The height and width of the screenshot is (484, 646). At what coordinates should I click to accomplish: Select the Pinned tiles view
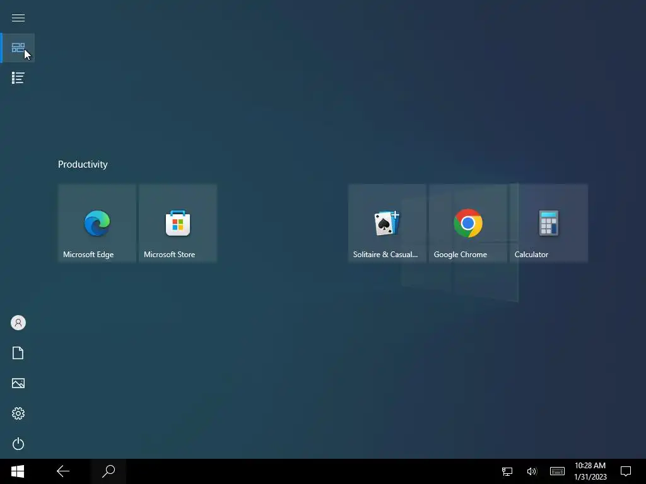coord(18,48)
